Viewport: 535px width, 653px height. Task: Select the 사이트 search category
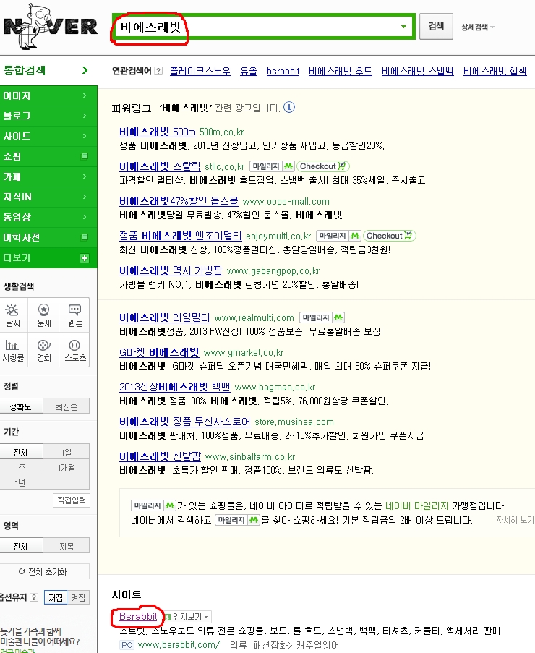click(x=48, y=136)
